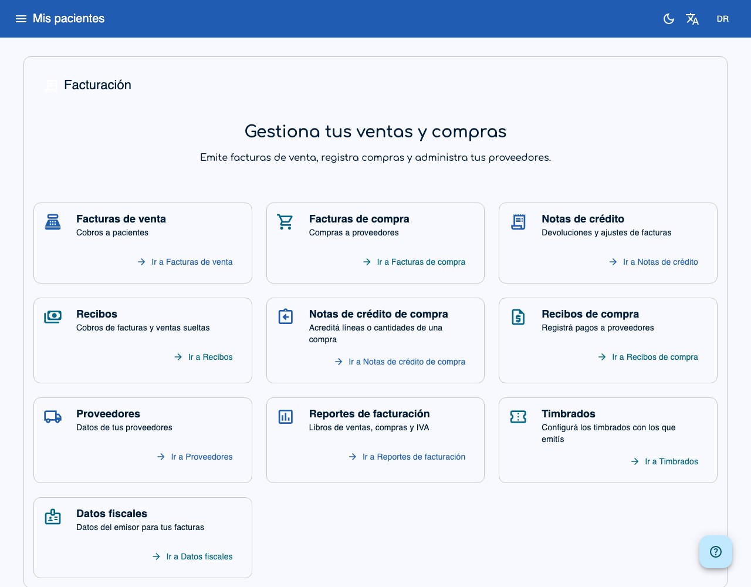
Task: Click the Mis pacientes header title
Action: (x=69, y=19)
